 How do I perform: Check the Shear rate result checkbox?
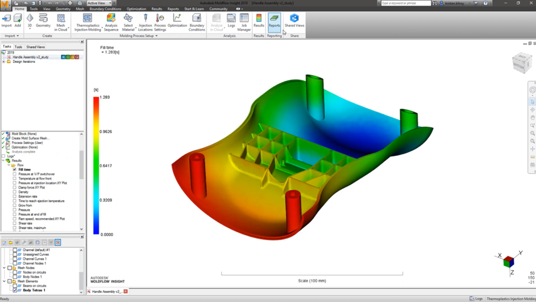[15, 223]
